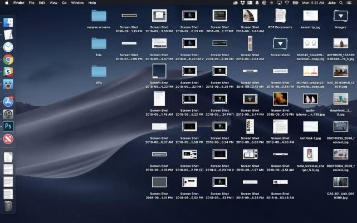Screen dimensions: 357x223
Task: Click the Wi-Fi status icon
Action: [287, 3]
